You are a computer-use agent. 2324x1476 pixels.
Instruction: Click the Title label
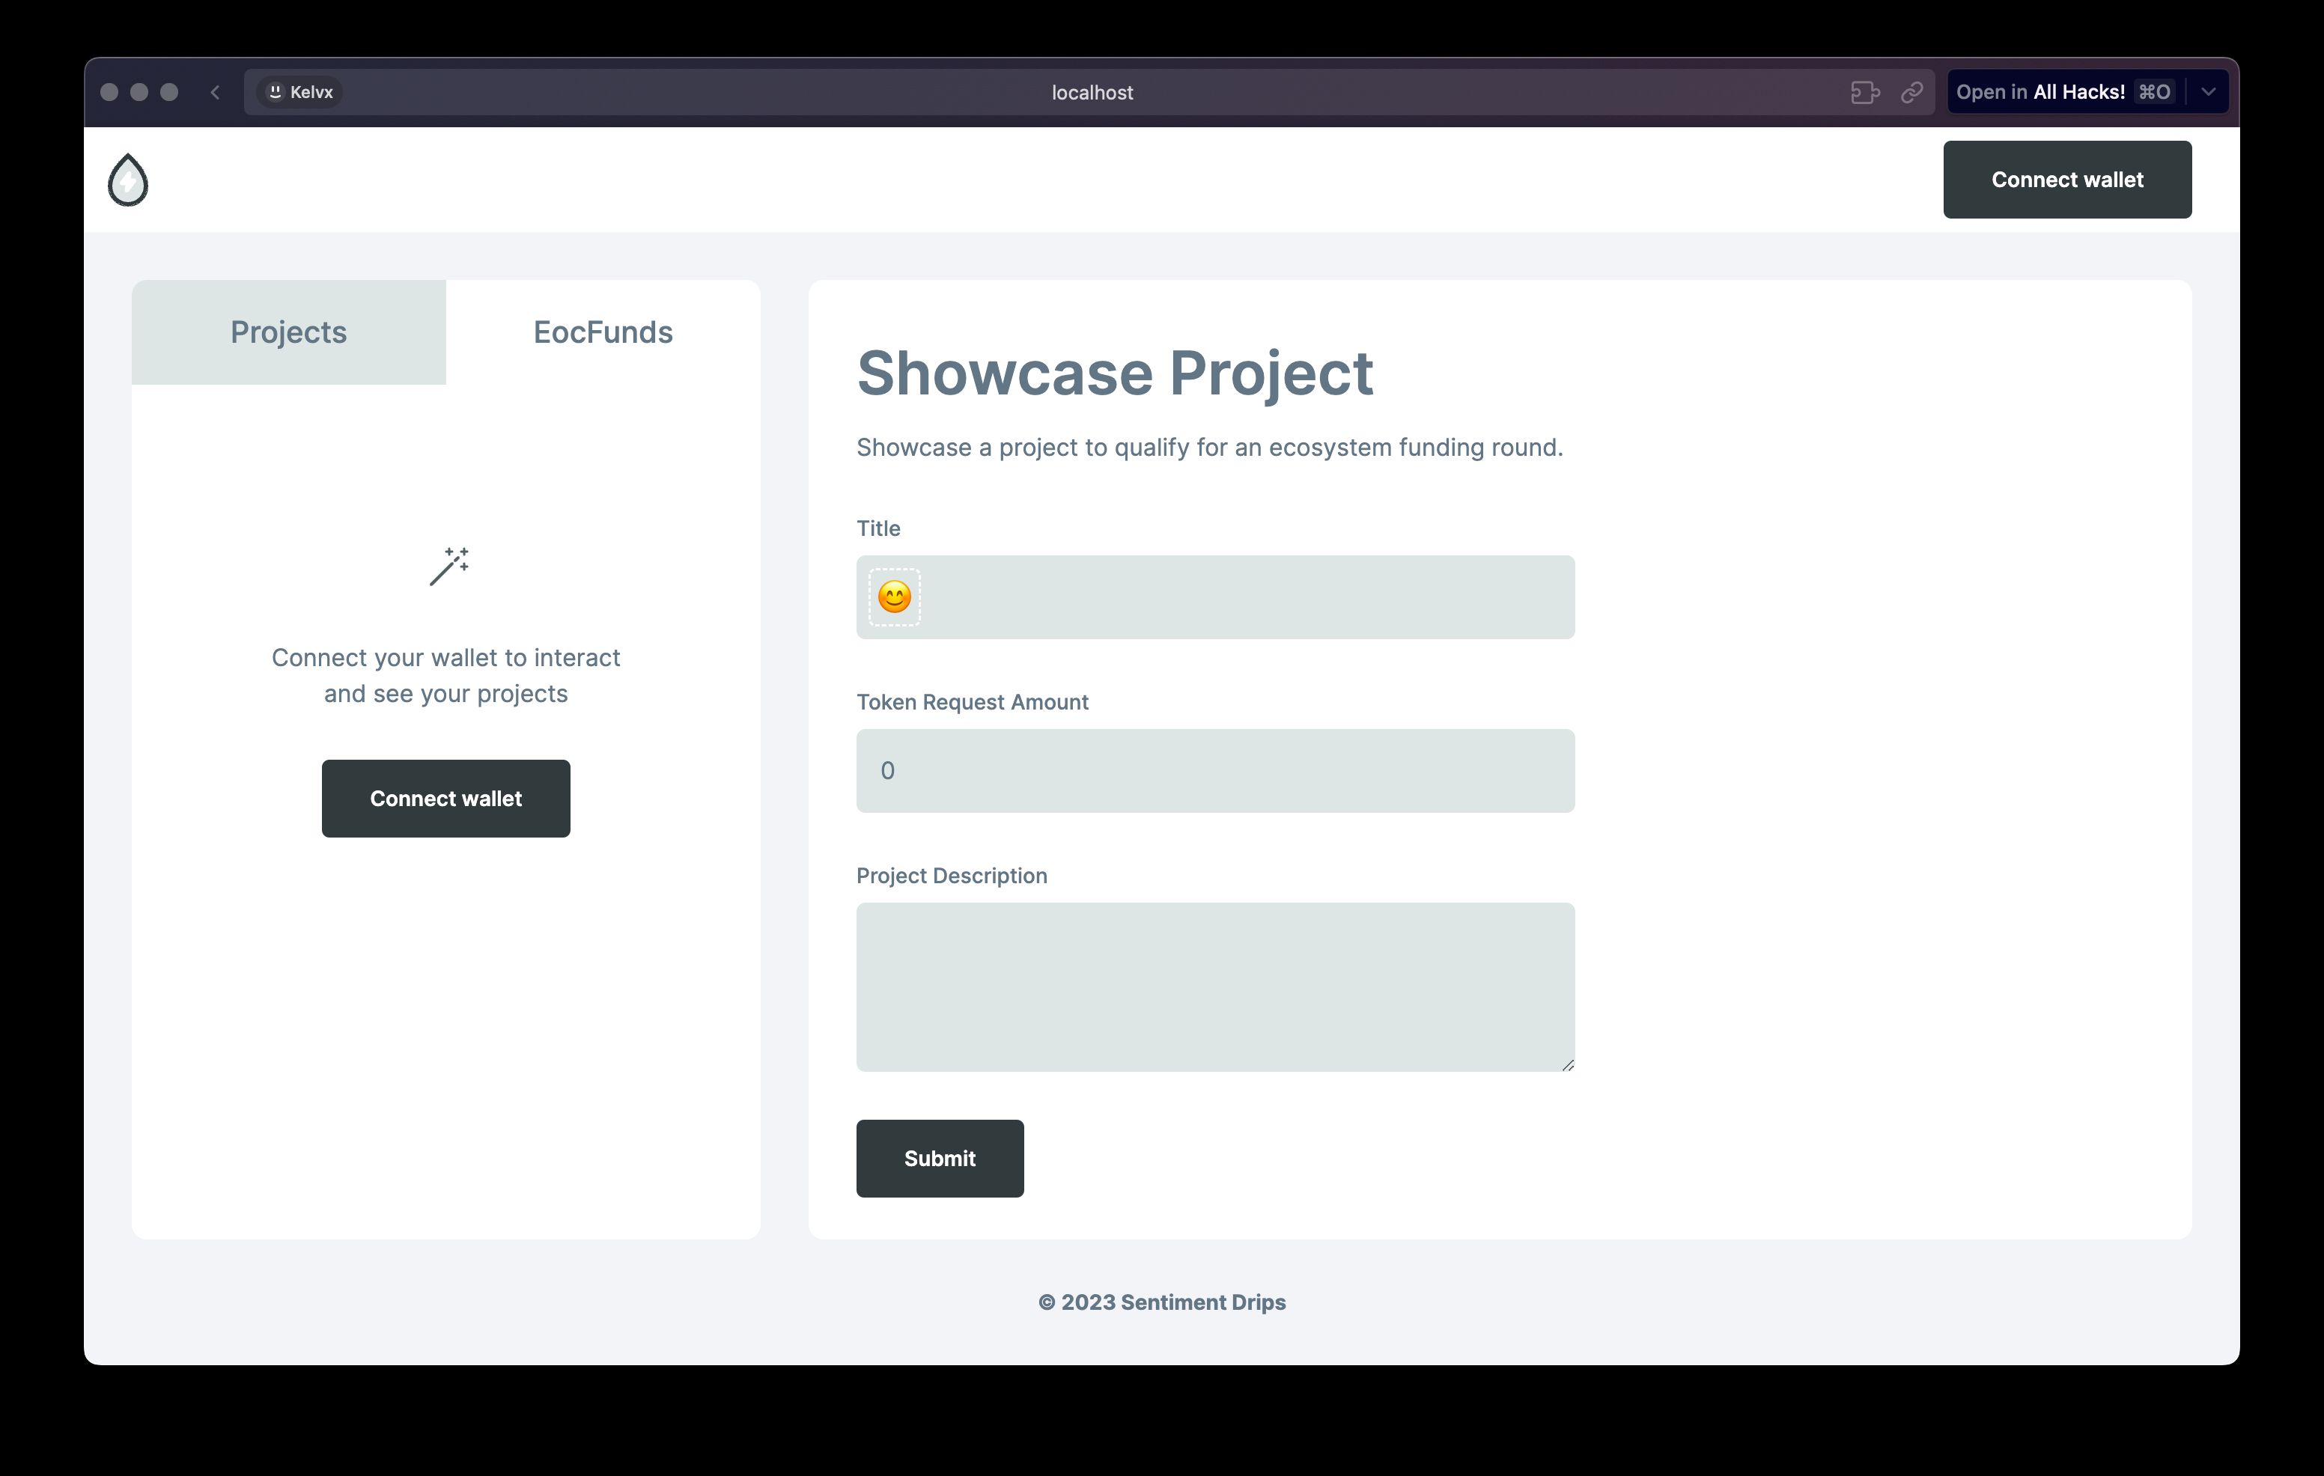pyautogui.click(x=878, y=528)
